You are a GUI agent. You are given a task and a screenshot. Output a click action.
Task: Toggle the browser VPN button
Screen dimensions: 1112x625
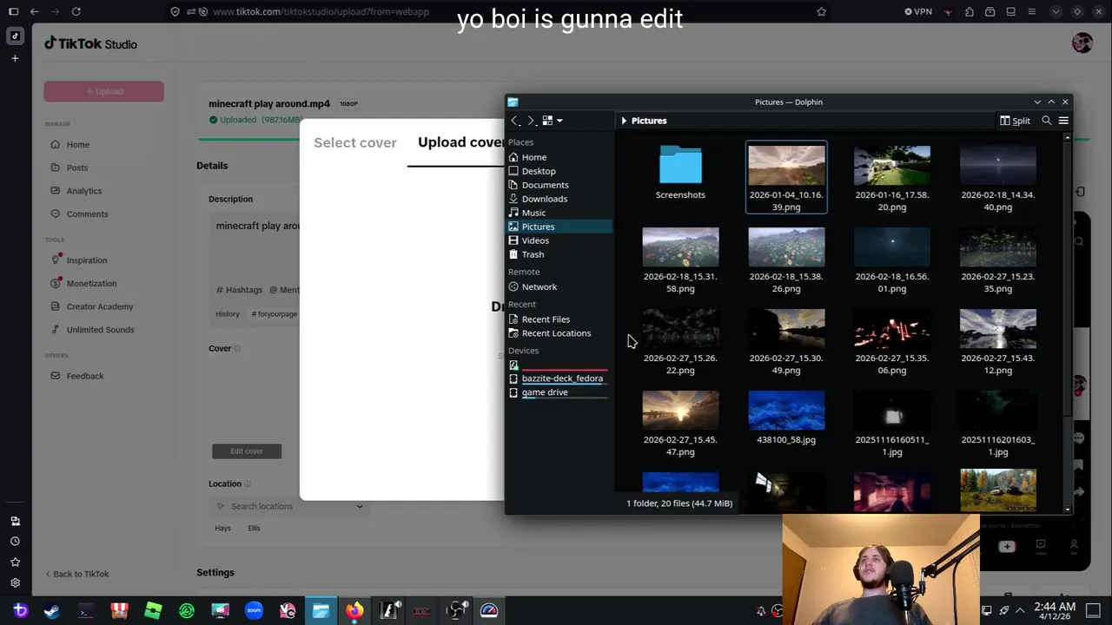click(918, 11)
